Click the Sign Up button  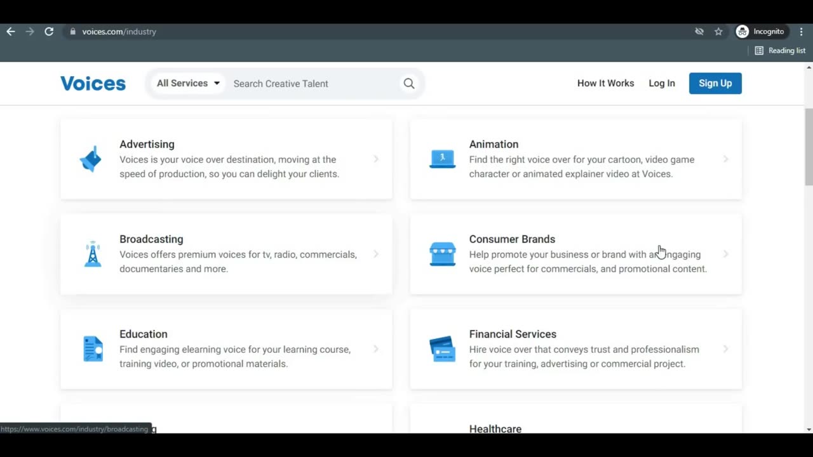715,83
